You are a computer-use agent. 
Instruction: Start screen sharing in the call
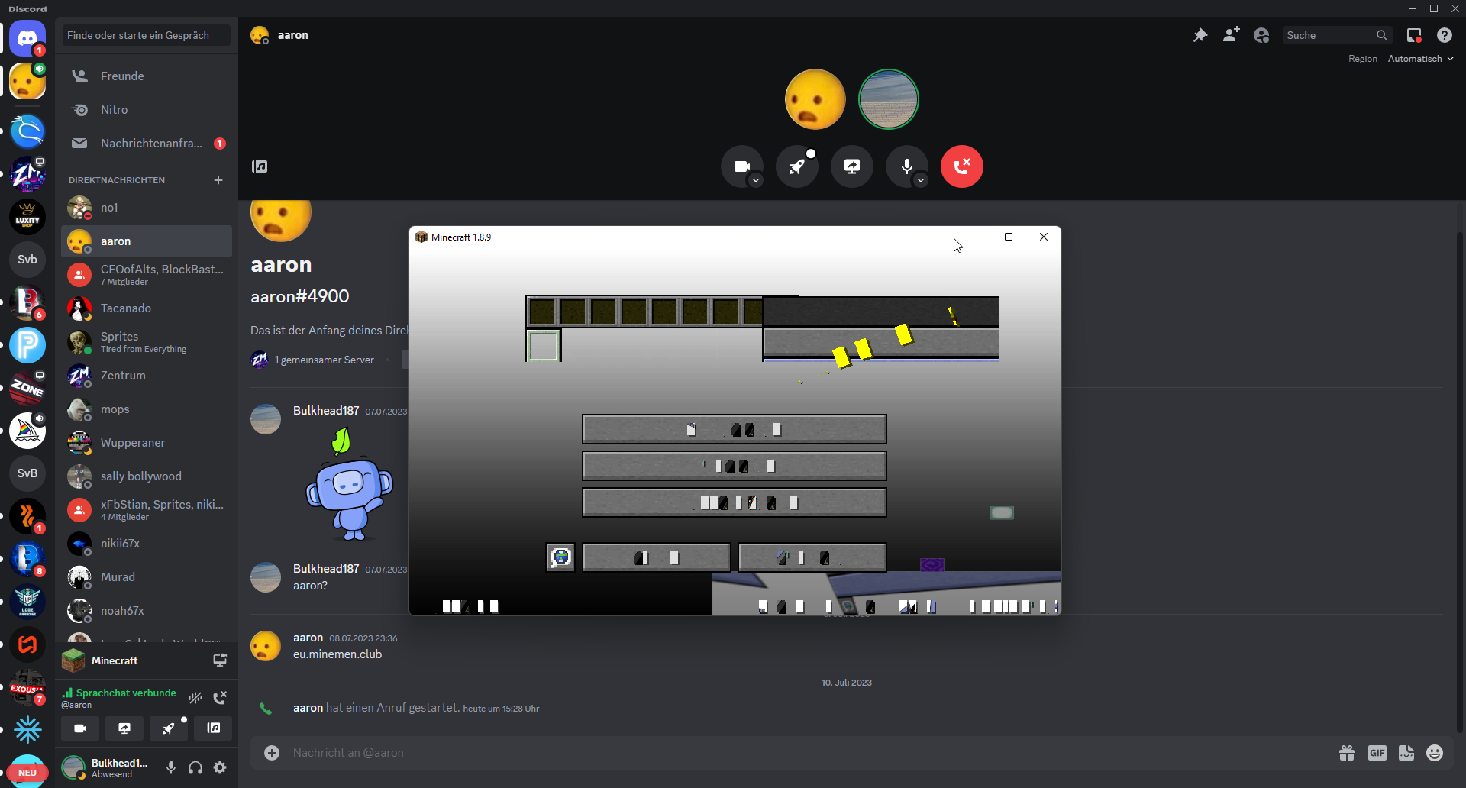click(851, 166)
